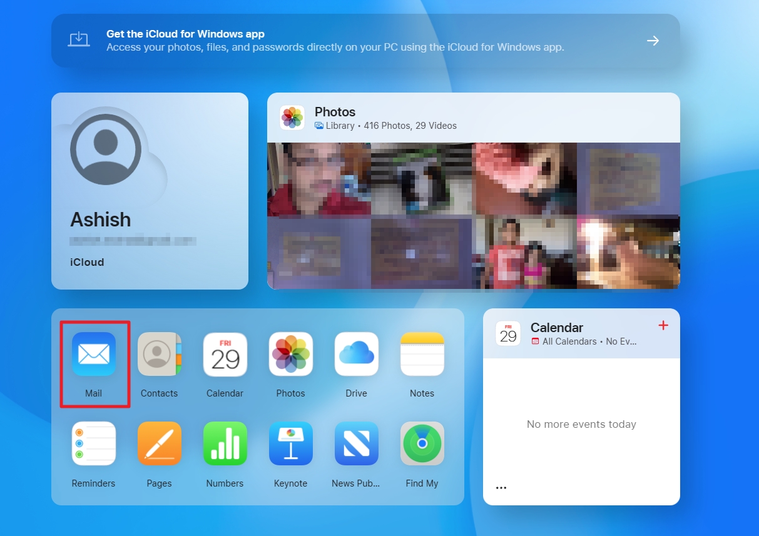759x536 pixels.
Task: Follow the arrow in iCloud for Windows banner
Action: [653, 41]
